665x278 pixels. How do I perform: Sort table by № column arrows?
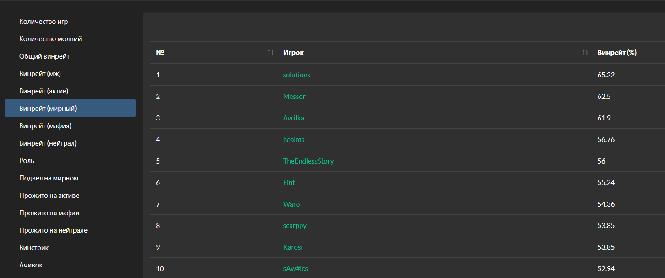[x=271, y=53]
